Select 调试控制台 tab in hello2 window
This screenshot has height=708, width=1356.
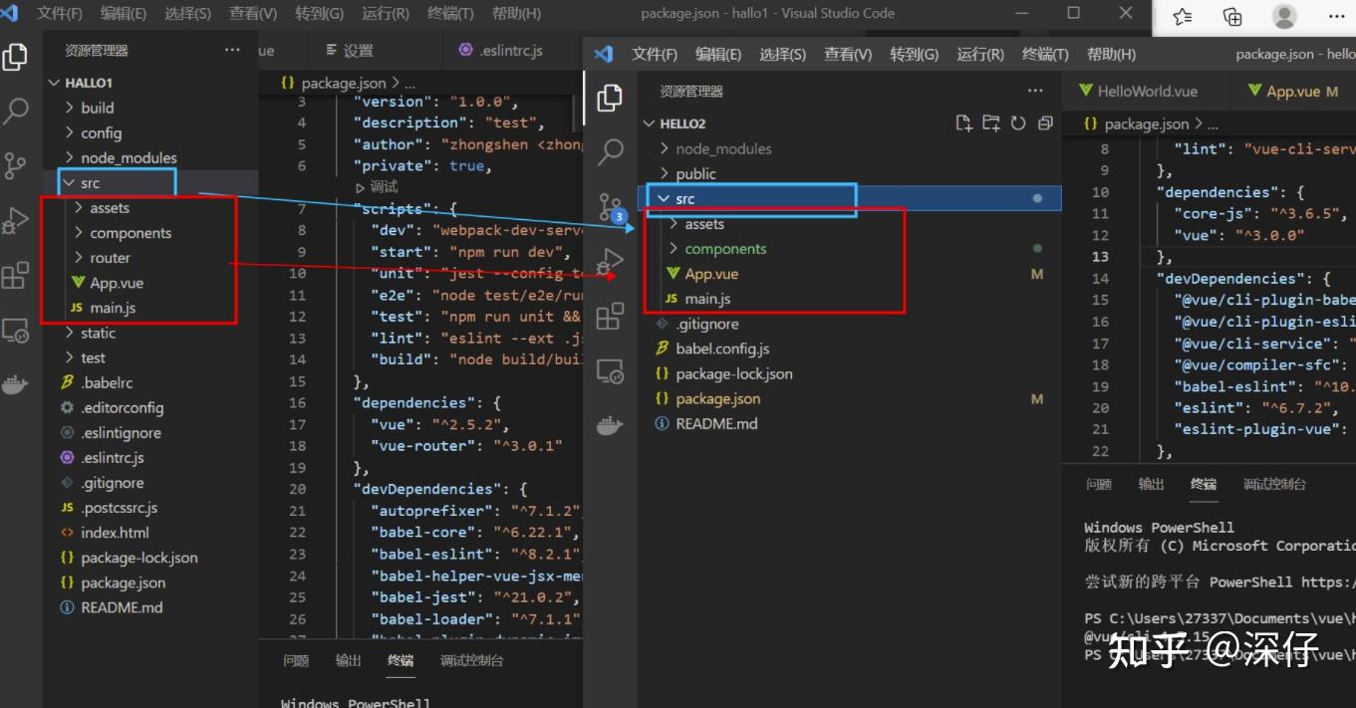coord(1274,484)
